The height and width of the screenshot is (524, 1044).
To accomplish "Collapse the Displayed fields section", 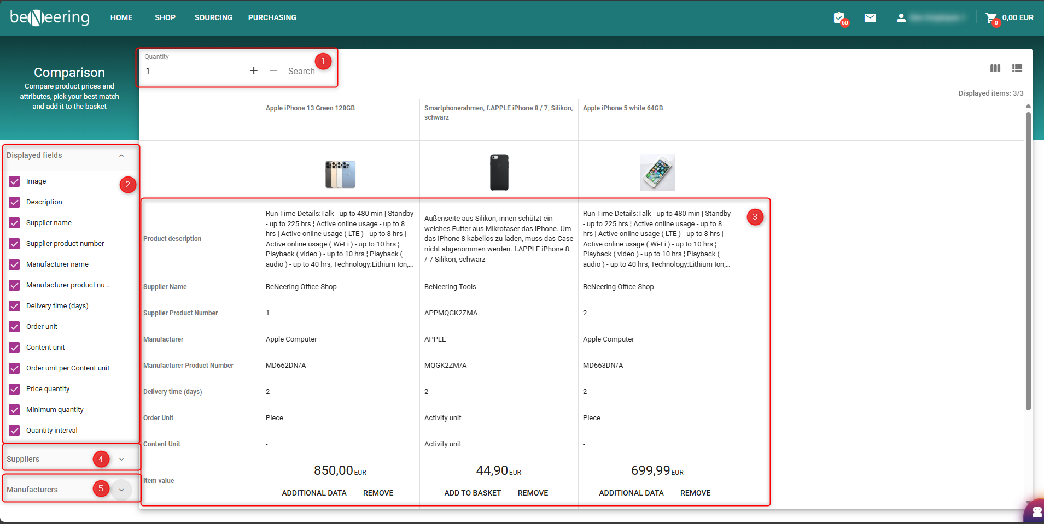I will click(x=121, y=156).
